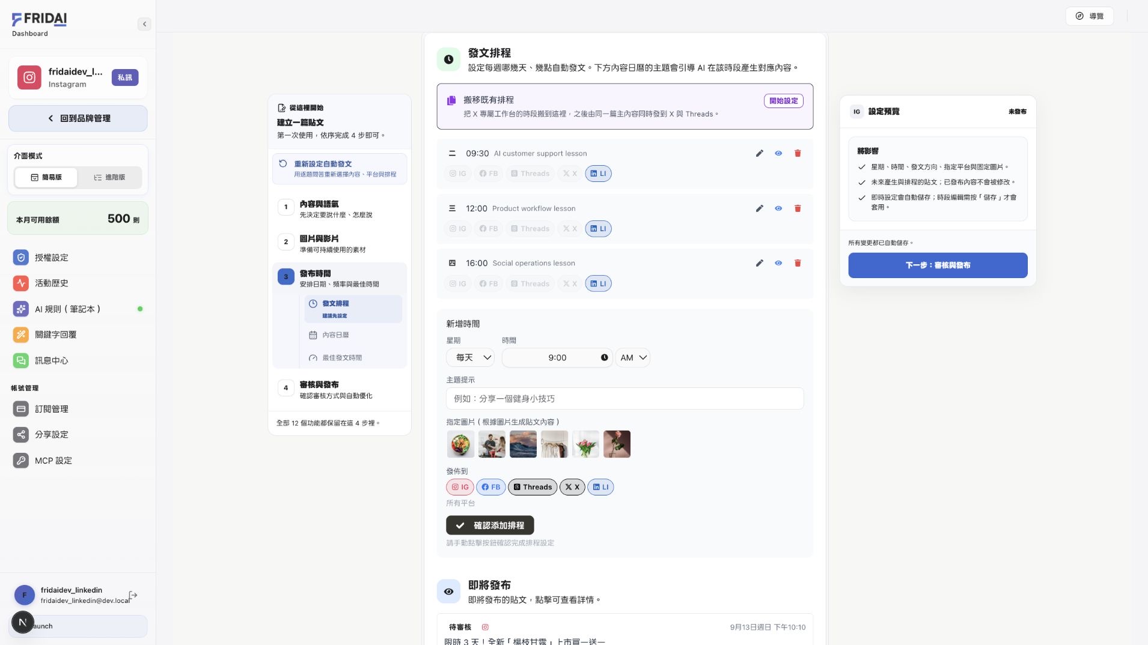Switch interface mode to 進階版

point(109,177)
